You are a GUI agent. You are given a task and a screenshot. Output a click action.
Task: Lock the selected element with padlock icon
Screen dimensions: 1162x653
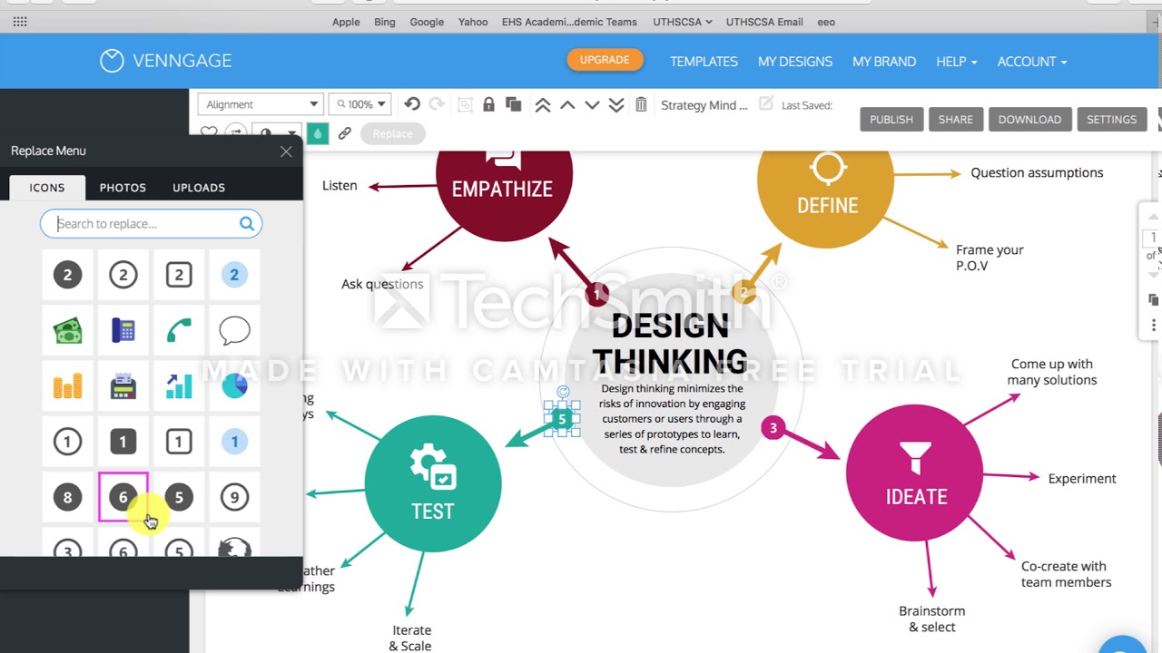click(x=488, y=104)
